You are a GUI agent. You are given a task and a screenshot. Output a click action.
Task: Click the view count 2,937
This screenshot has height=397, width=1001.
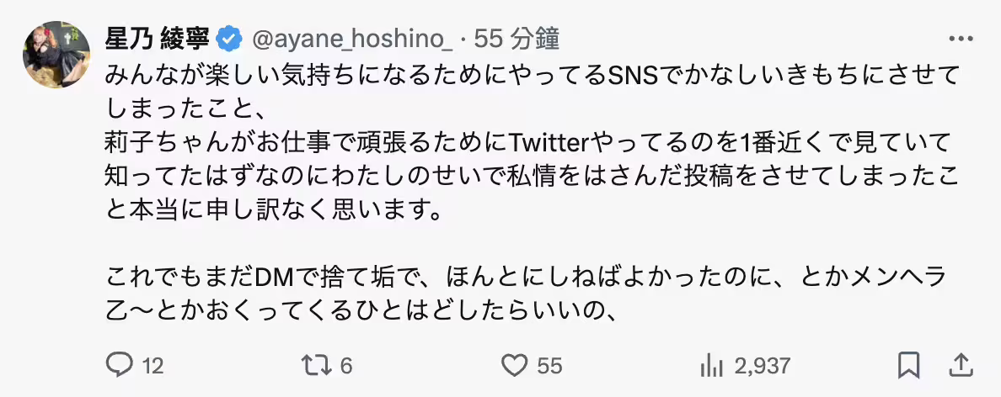tap(763, 366)
